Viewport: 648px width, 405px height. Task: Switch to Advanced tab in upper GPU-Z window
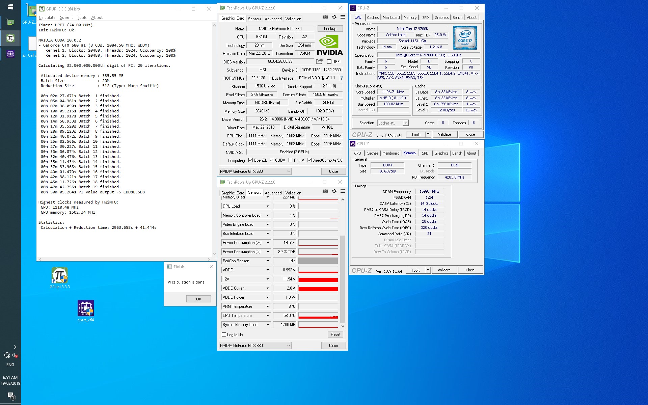tap(273, 19)
